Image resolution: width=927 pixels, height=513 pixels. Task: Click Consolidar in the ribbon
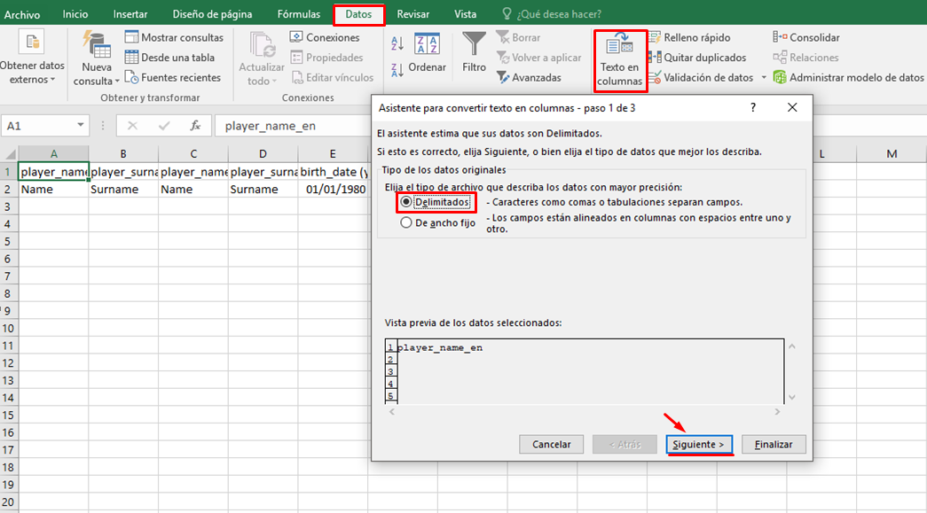click(806, 37)
